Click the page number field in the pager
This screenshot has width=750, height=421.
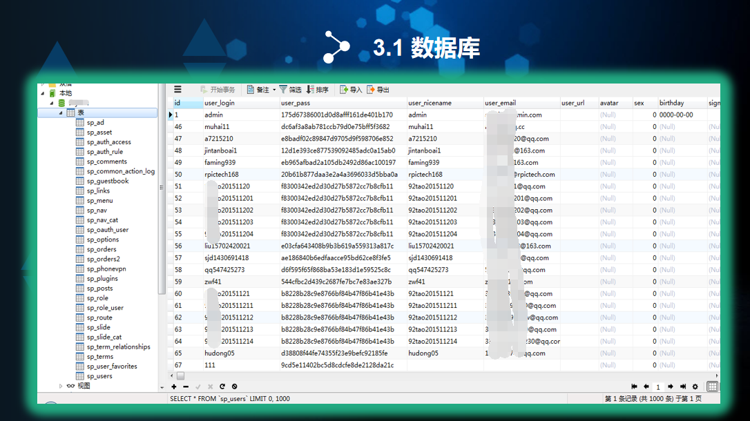coord(658,387)
